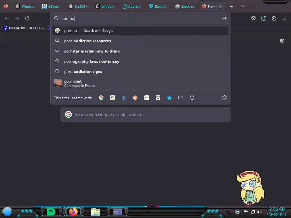
Task: Search this time with Bing icon
Action: point(124,98)
